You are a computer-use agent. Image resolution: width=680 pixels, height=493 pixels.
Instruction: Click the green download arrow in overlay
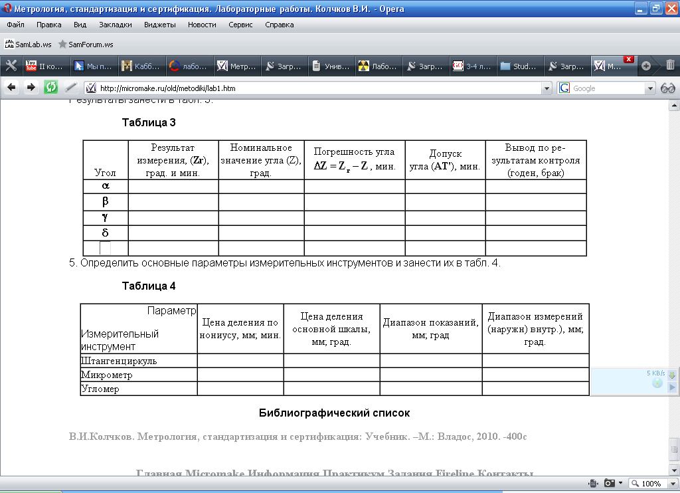[x=672, y=375]
